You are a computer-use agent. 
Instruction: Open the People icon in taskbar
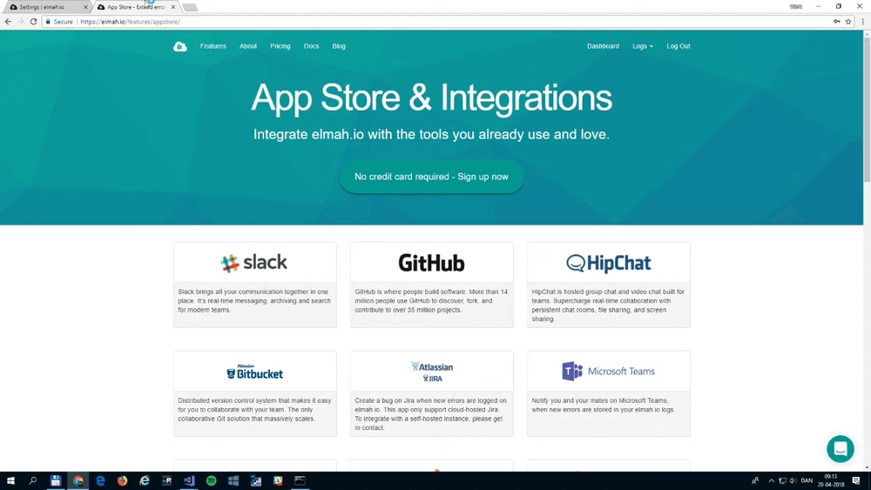tap(755, 480)
